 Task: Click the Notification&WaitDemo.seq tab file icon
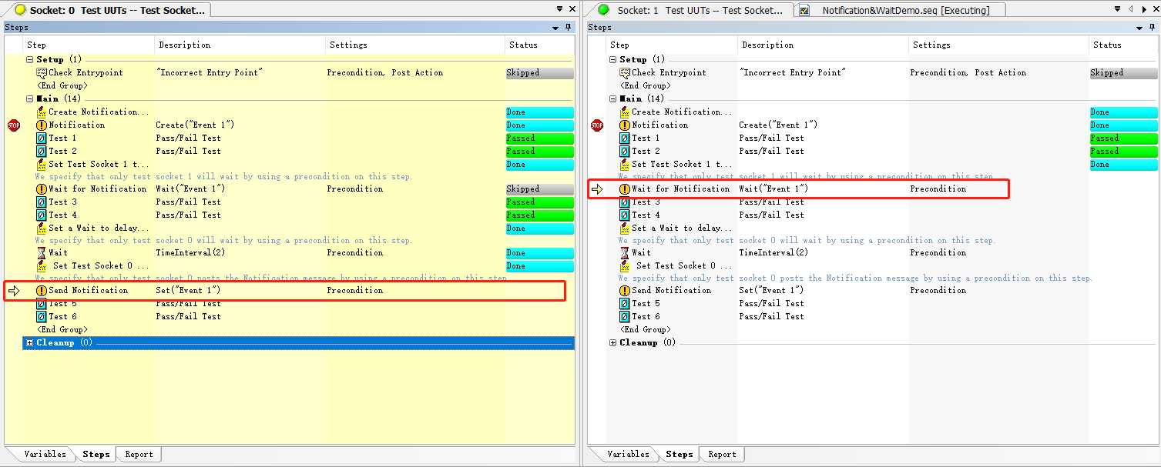805,10
